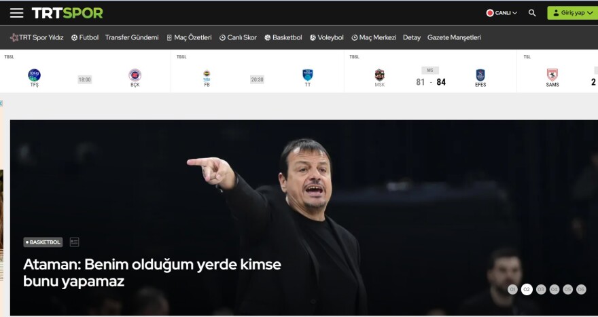Screen dimensions: 598x317
Task: Open Maç Özetleri highlights
Action: coord(189,38)
